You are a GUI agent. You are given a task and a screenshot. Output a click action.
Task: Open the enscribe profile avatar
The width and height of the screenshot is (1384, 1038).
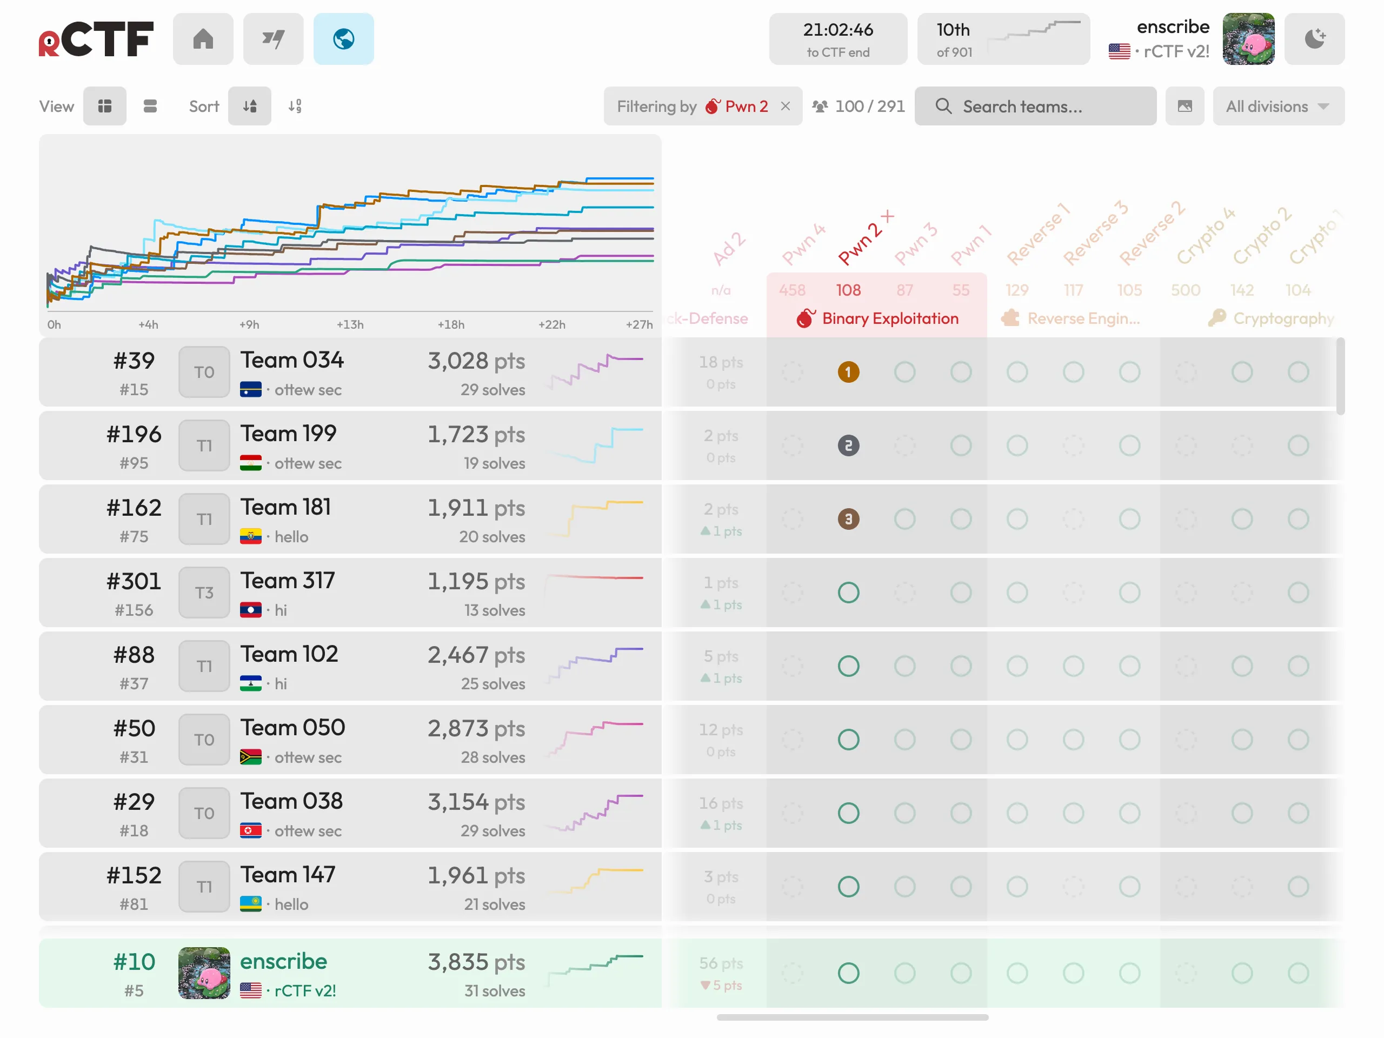[1248, 39]
